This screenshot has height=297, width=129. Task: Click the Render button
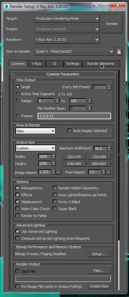coord(112,24)
